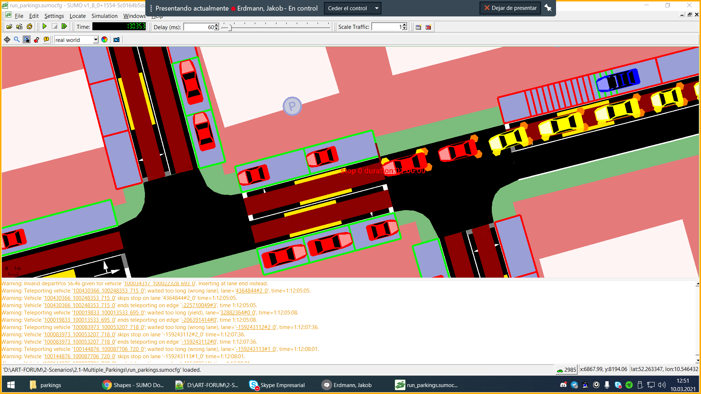Take a snapshot with the camera icon
The image size is (701, 394).
point(116,39)
